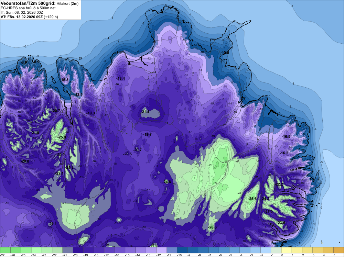Viewport: 344px width, 257px height.
Task: Click the -16.5 temperature value on the map
Action: 286,136
